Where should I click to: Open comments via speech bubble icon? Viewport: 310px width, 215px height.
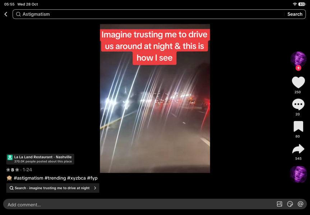[299, 104]
